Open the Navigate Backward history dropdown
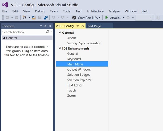This screenshot has width=163, height=131. coord(12,18)
